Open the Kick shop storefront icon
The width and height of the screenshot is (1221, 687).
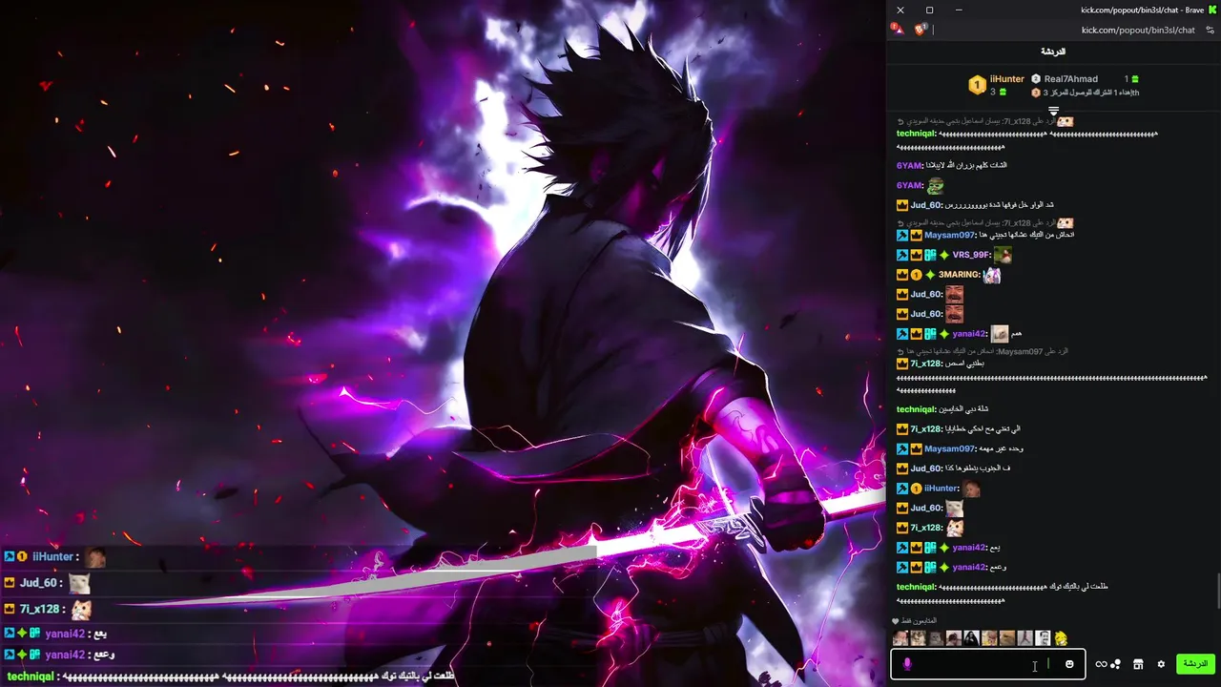point(1138,664)
